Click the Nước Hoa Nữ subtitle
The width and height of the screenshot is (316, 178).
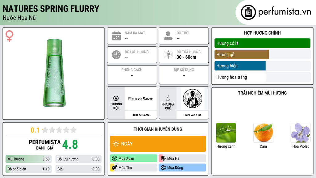(19, 18)
